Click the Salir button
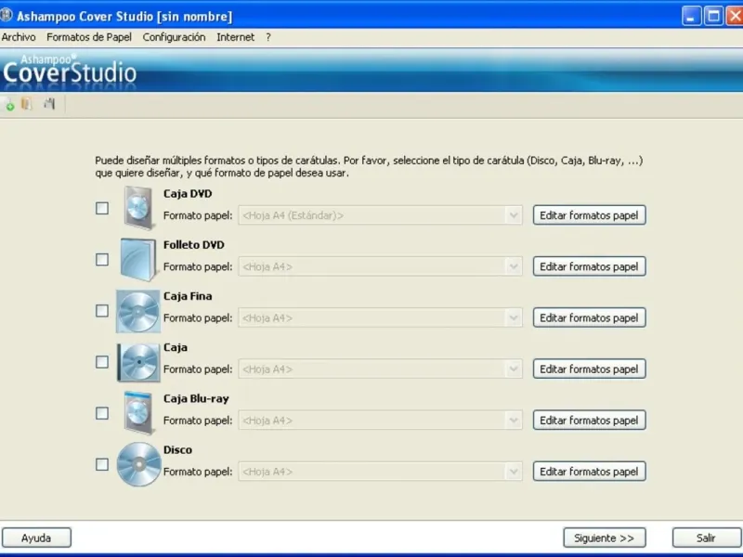Image resolution: width=743 pixels, height=557 pixels. tap(706, 538)
